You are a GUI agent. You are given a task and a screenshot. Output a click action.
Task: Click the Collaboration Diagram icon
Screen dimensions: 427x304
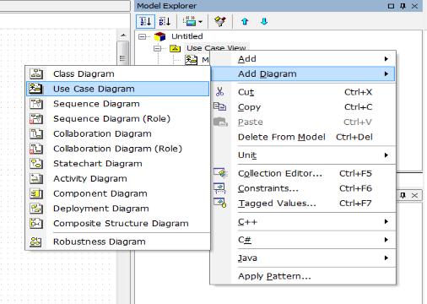36,133
